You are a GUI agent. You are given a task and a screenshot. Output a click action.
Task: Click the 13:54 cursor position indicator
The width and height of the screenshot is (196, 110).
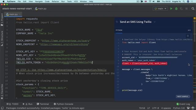[x=142, y=108]
